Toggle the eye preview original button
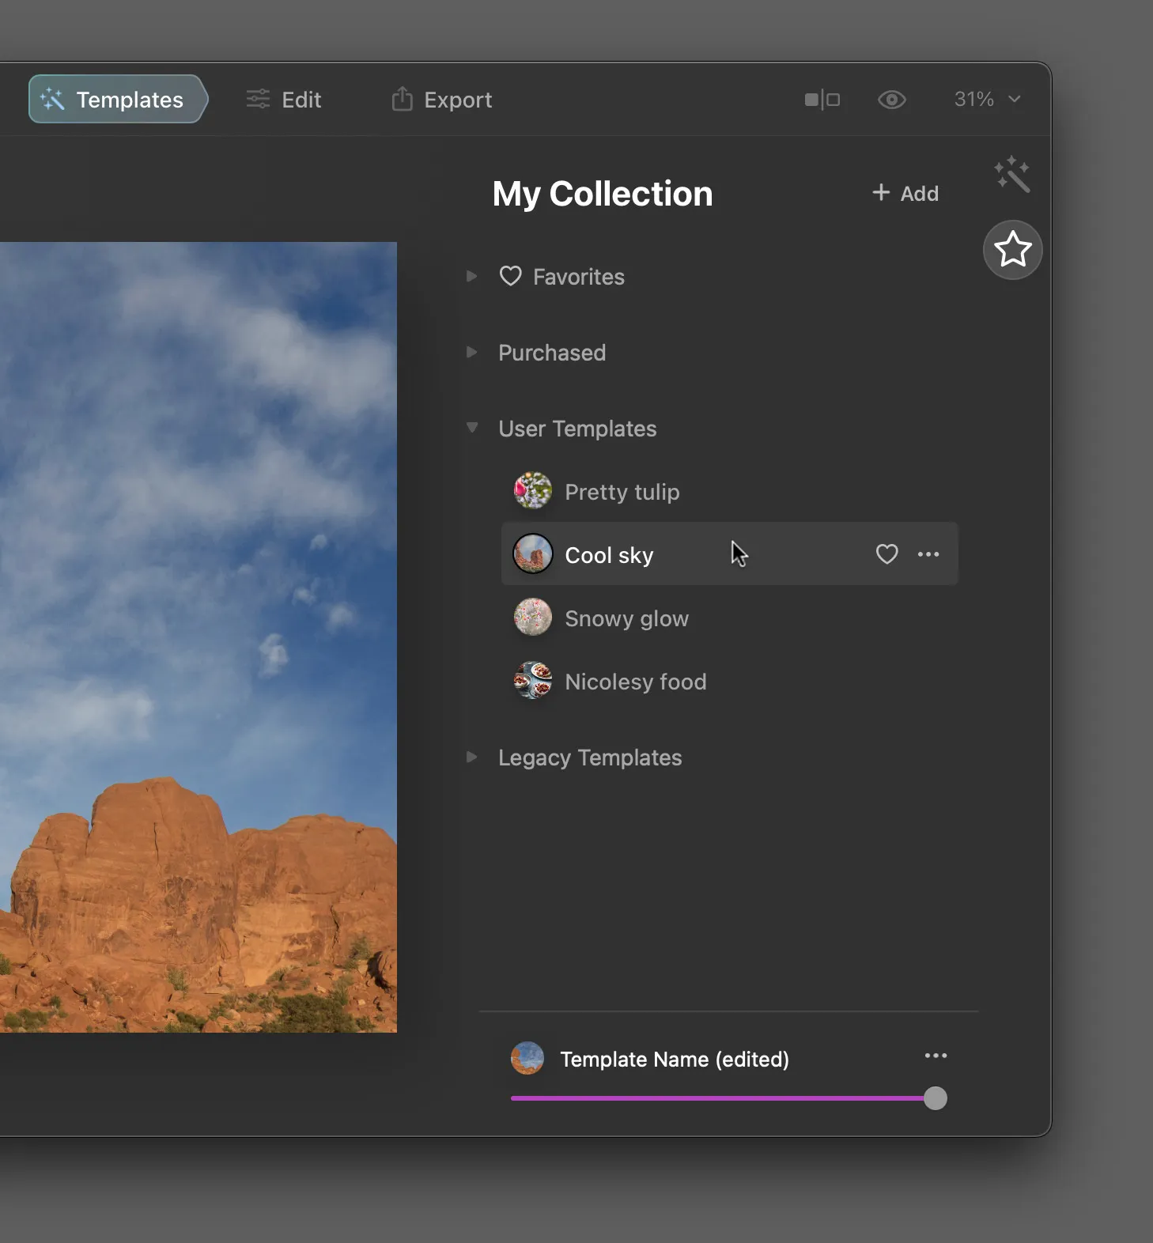The height and width of the screenshot is (1243, 1153). coord(891,100)
